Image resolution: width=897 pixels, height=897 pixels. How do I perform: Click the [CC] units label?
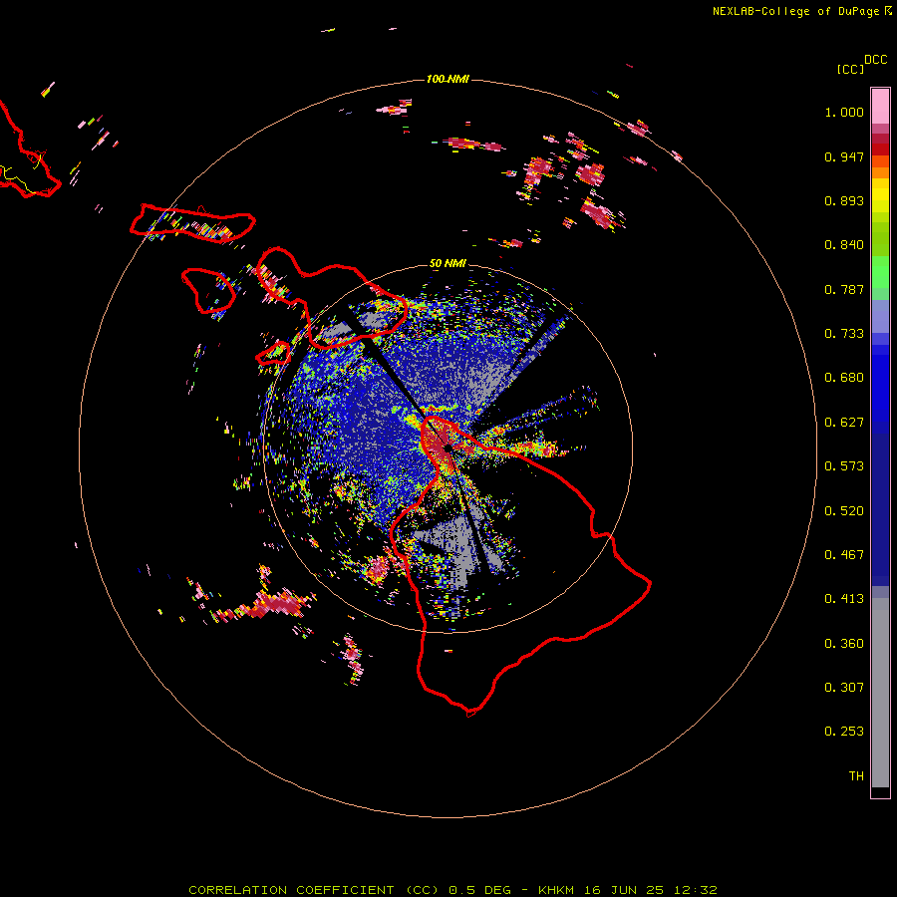(x=850, y=69)
